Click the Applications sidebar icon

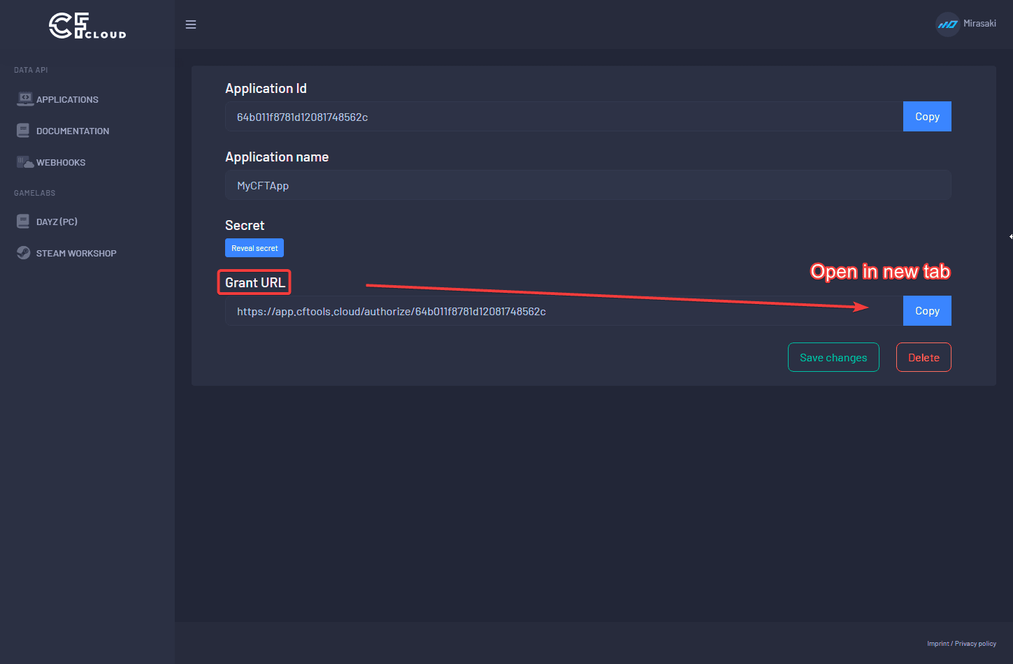[x=25, y=99]
